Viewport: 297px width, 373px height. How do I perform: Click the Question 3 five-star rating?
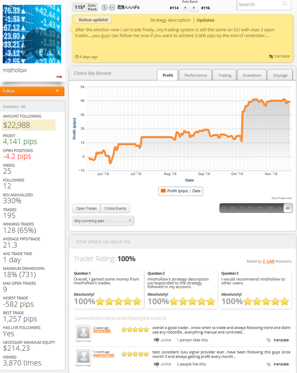click(x=266, y=302)
